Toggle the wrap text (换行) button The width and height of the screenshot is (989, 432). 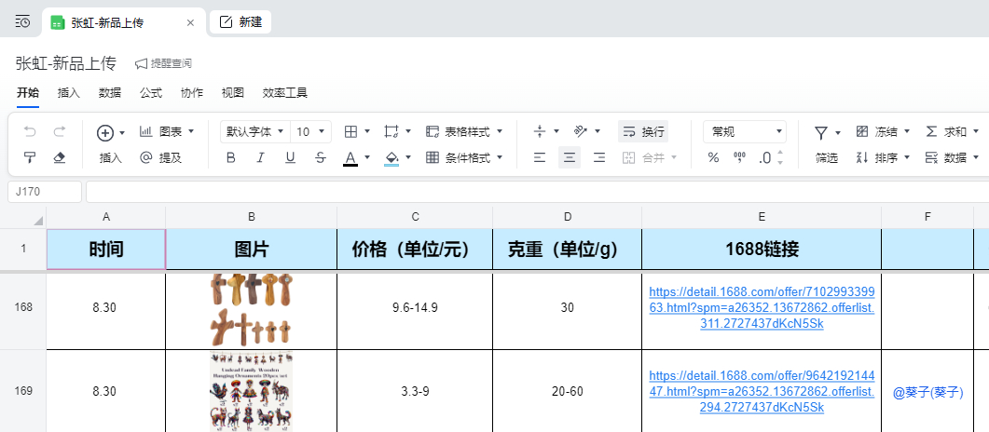pos(643,132)
